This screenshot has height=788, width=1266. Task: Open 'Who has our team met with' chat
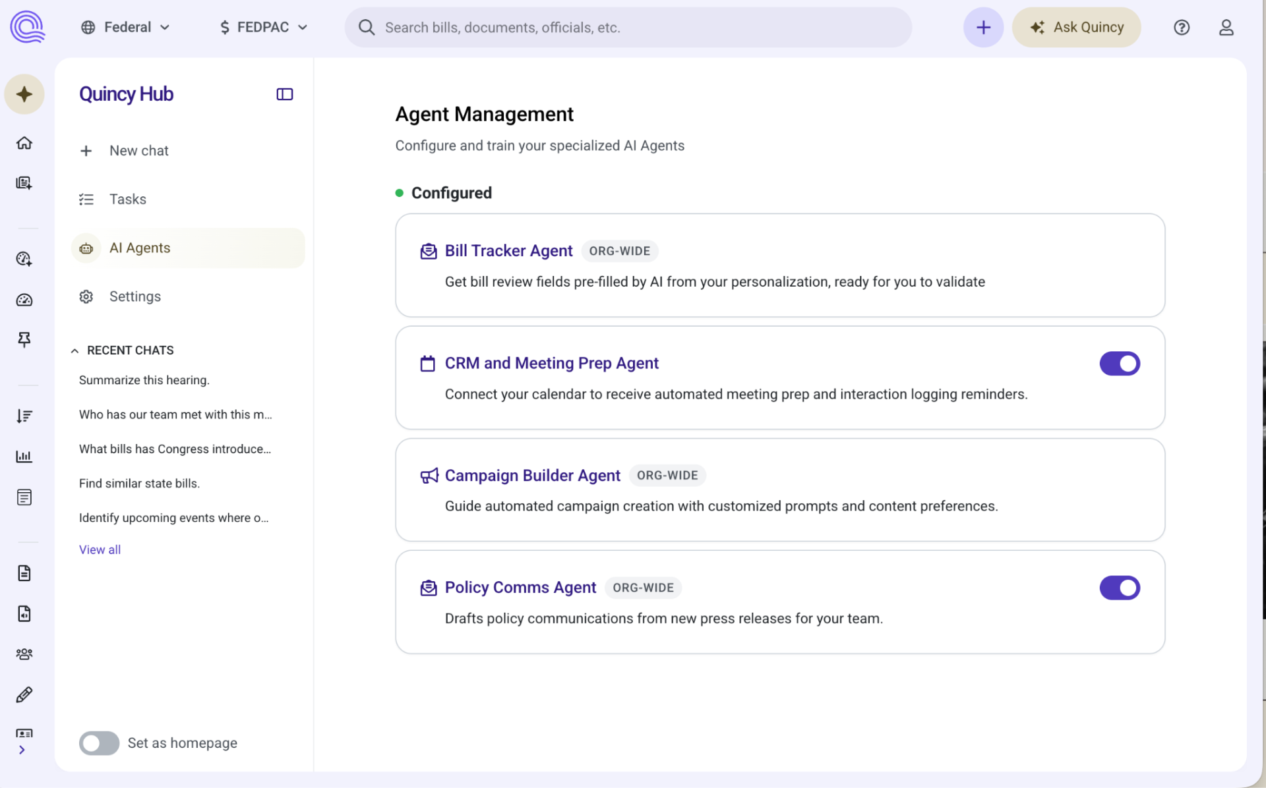[x=175, y=414]
